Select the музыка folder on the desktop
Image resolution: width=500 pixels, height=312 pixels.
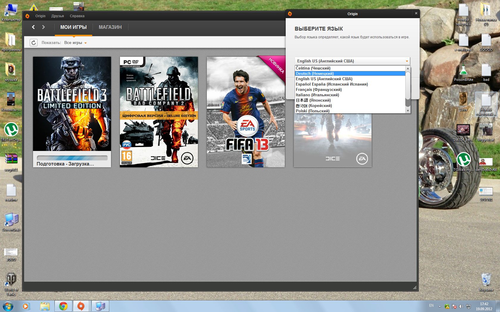click(11, 72)
